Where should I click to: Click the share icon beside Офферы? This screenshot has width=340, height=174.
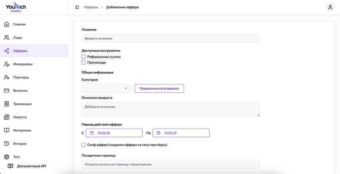click(7, 51)
